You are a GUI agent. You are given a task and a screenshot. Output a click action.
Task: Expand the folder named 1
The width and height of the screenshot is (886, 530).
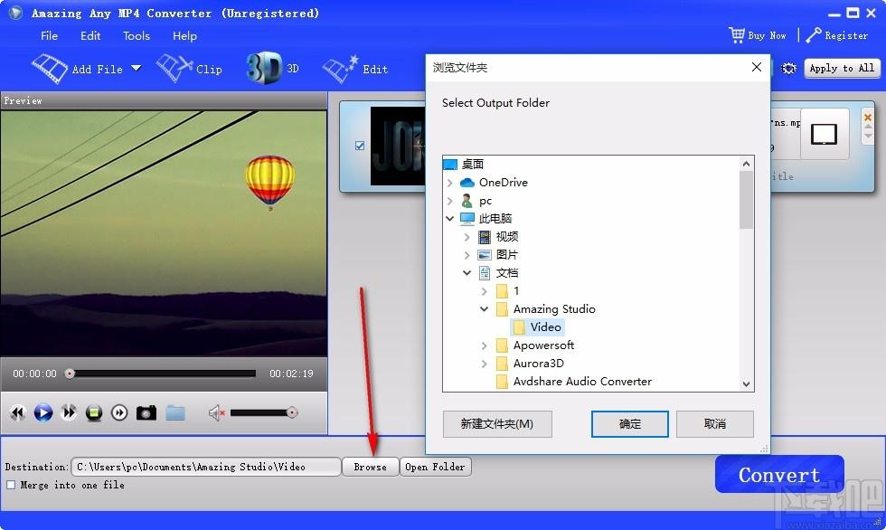click(x=485, y=291)
